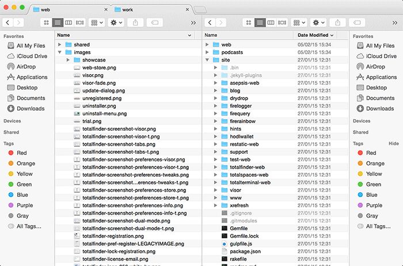This screenshot has height=266, width=403.
Task: Expand the xrefresh folder
Action: pyautogui.click(x=215, y=206)
